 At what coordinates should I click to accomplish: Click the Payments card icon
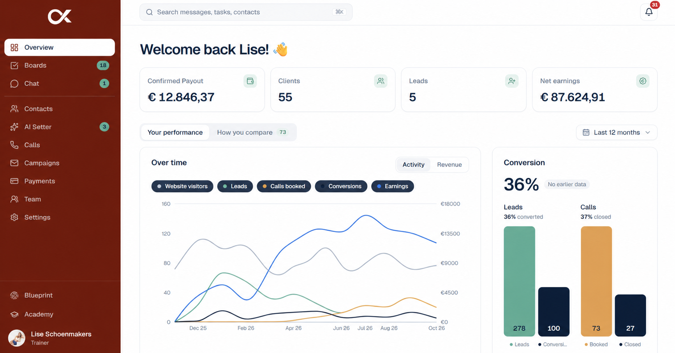pyautogui.click(x=14, y=181)
